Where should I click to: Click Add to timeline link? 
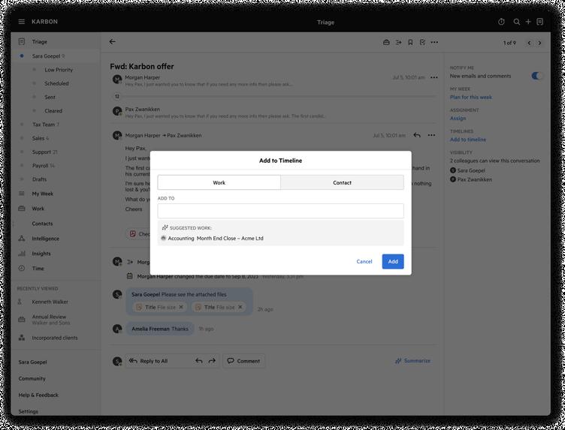point(468,140)
